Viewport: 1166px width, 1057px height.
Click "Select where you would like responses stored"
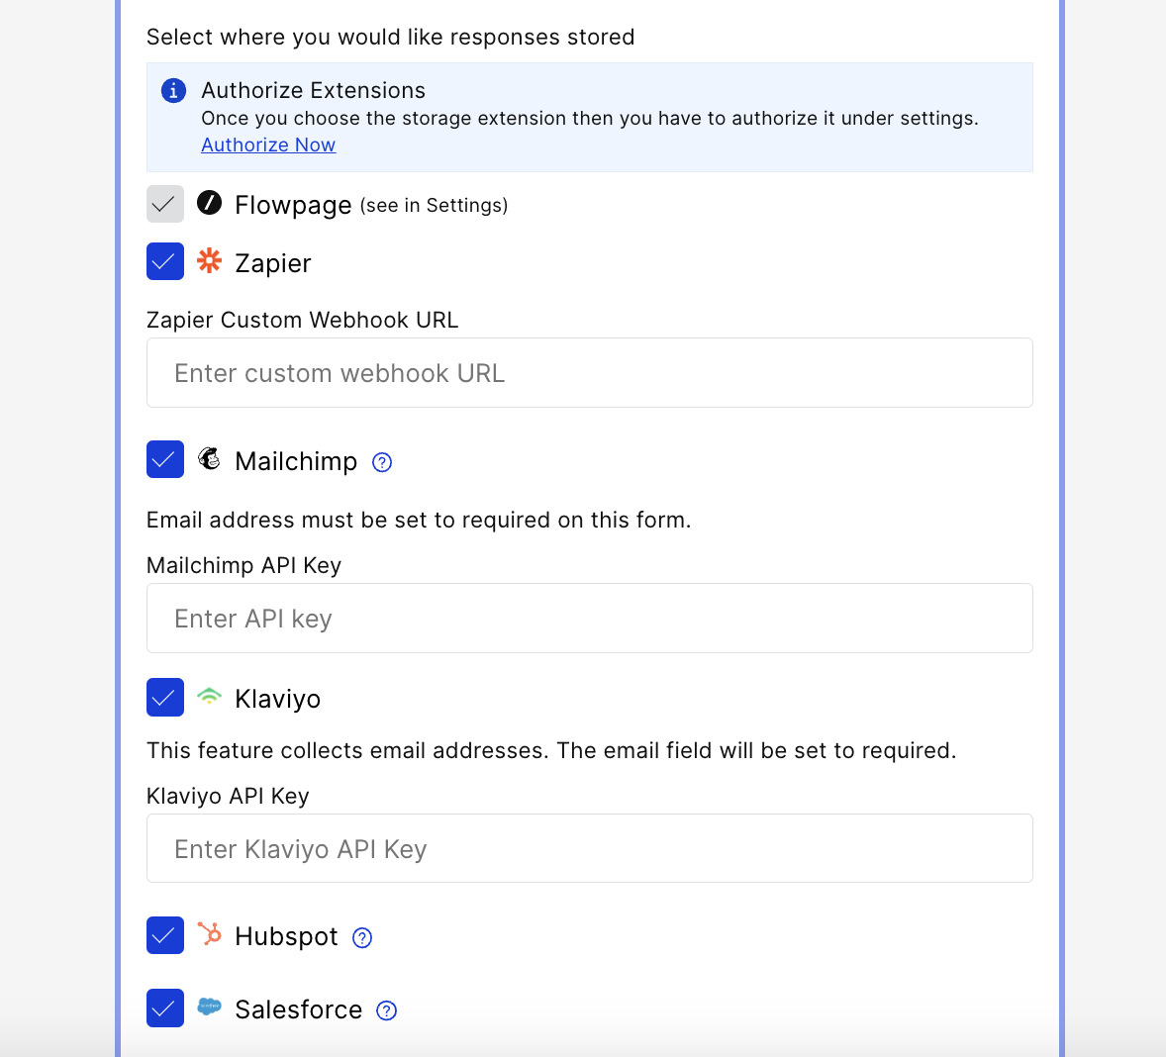click(x=390, y=37)
